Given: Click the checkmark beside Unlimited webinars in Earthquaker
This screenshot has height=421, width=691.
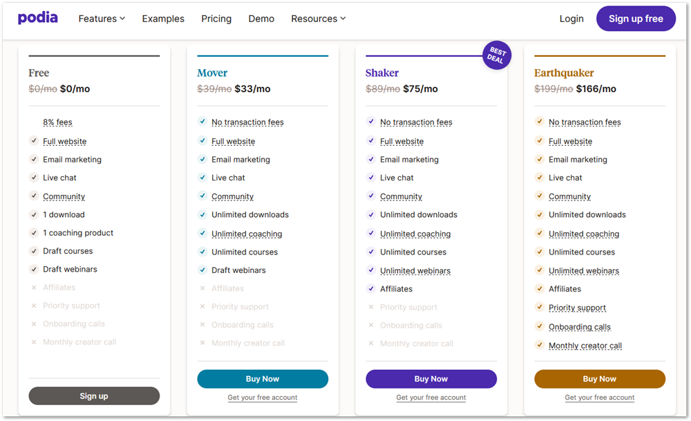Looking at the screenshot, I should click(x=540, y=270).
